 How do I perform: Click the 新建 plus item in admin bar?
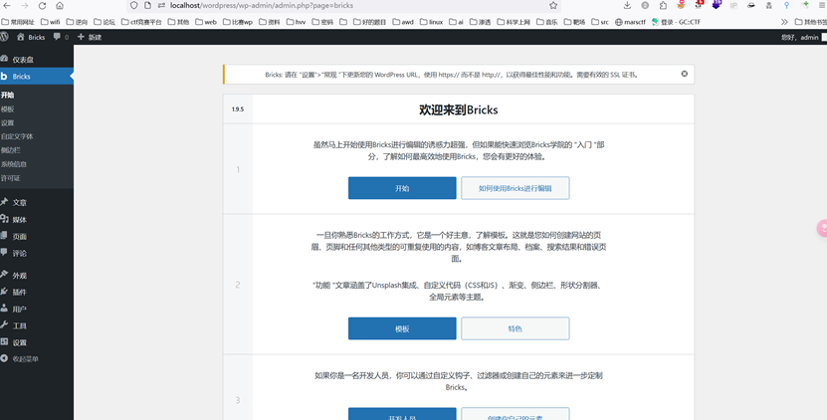coord(90,37)
